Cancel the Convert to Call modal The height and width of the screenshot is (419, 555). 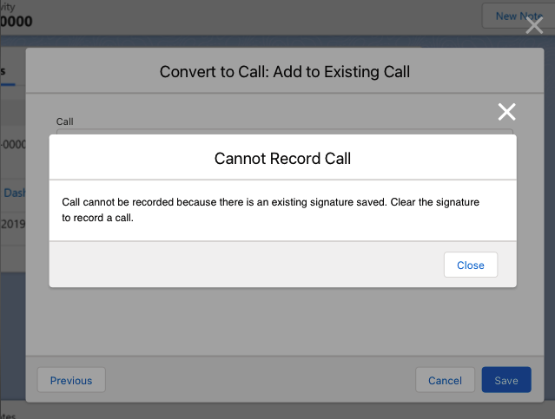pos(445,380)
